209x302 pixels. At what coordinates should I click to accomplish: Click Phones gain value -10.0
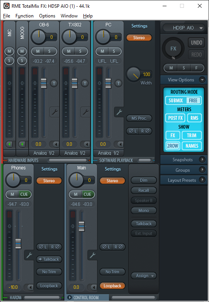coord(13,287)
